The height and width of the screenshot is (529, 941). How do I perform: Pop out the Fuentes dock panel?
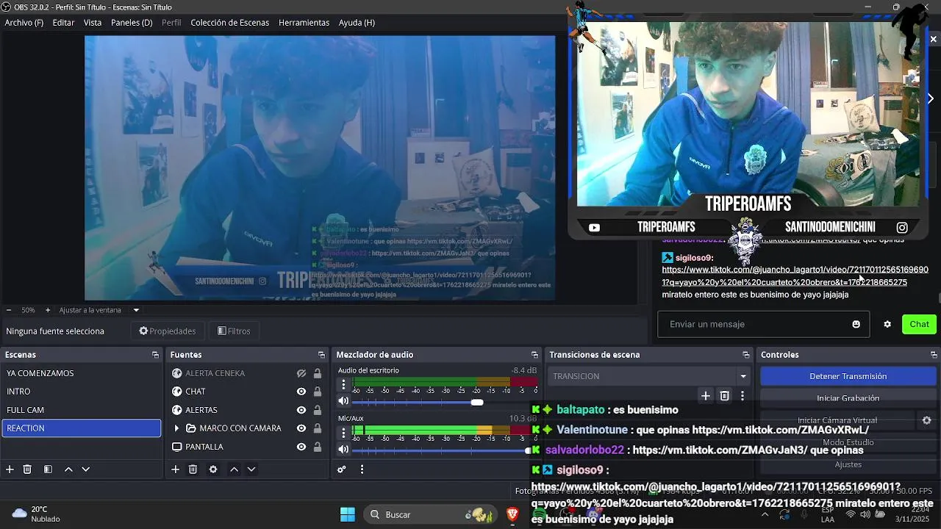pos(321,355)
